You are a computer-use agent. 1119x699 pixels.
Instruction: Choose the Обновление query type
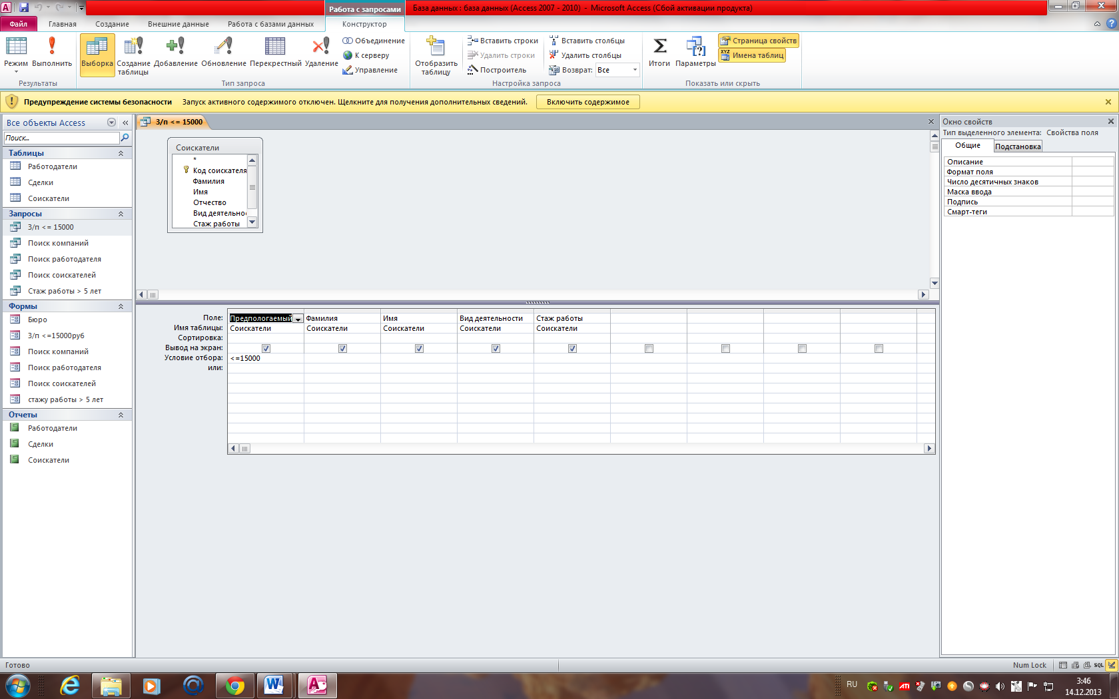(224, 53)
